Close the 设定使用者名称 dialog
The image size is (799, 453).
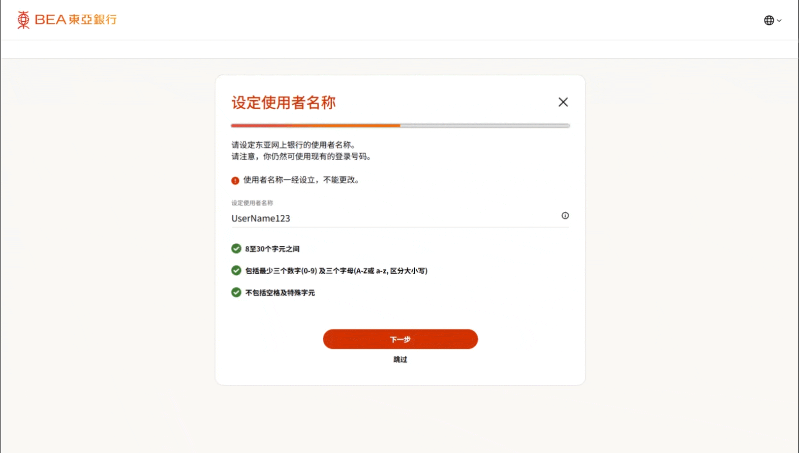(563, 102)
